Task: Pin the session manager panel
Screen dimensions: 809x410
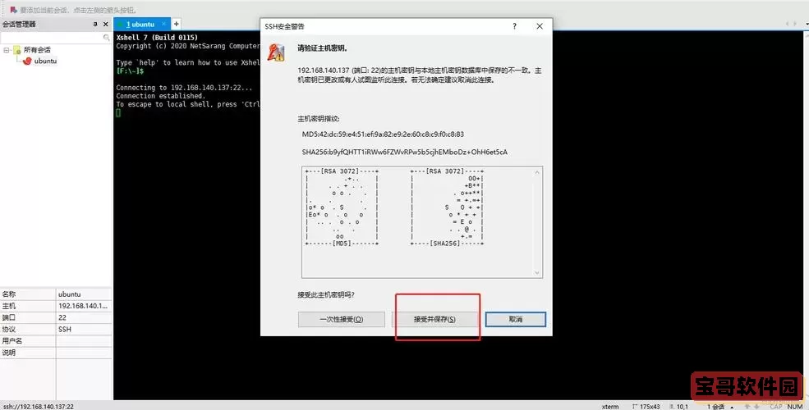Action: [95, 25]
